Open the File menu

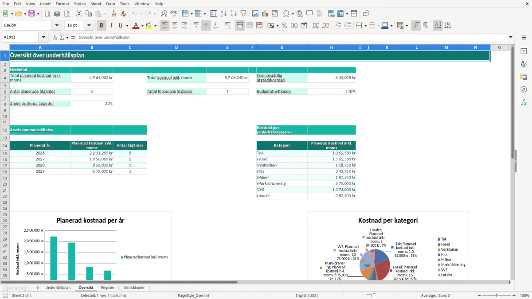(x=6, y=4)
